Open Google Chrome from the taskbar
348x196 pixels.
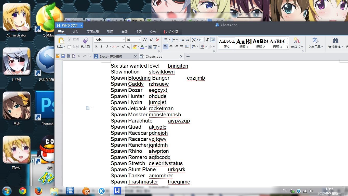point(23,191)
